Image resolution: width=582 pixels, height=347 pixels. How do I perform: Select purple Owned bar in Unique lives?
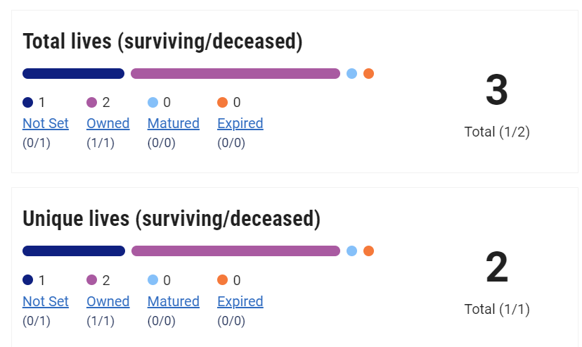click(x=235, y=251)
